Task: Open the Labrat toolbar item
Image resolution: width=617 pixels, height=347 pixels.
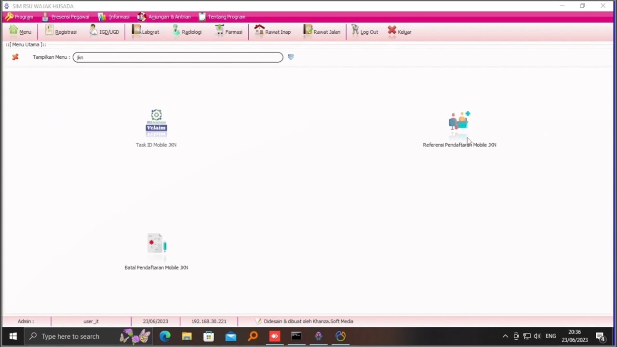Action: 146,31
